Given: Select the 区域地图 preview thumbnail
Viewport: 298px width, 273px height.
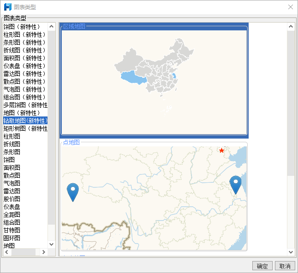Looking at the screenshot, I should pos(154,81).
